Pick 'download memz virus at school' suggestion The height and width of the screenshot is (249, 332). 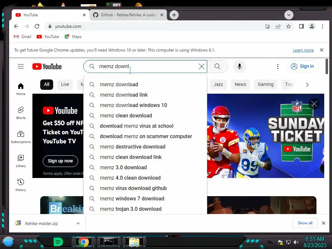click(145, 126)
